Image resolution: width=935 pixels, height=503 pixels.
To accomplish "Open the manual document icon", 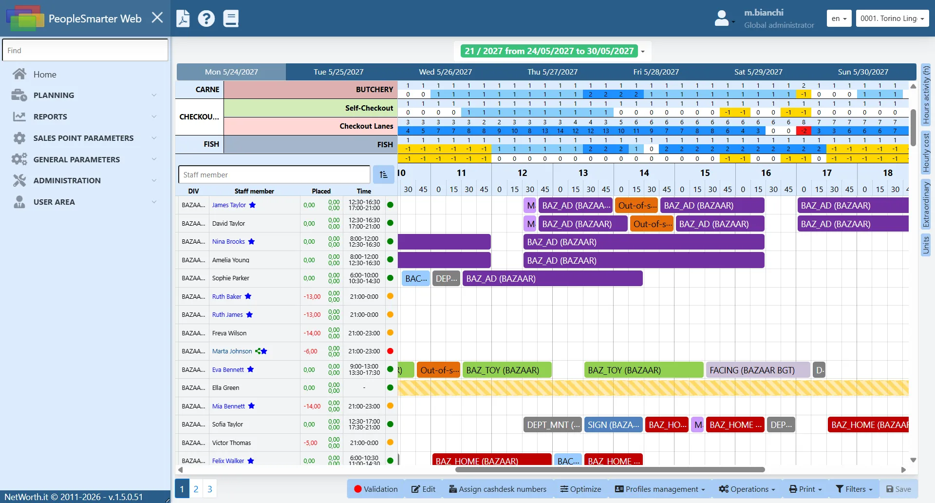I will (231, 19).
